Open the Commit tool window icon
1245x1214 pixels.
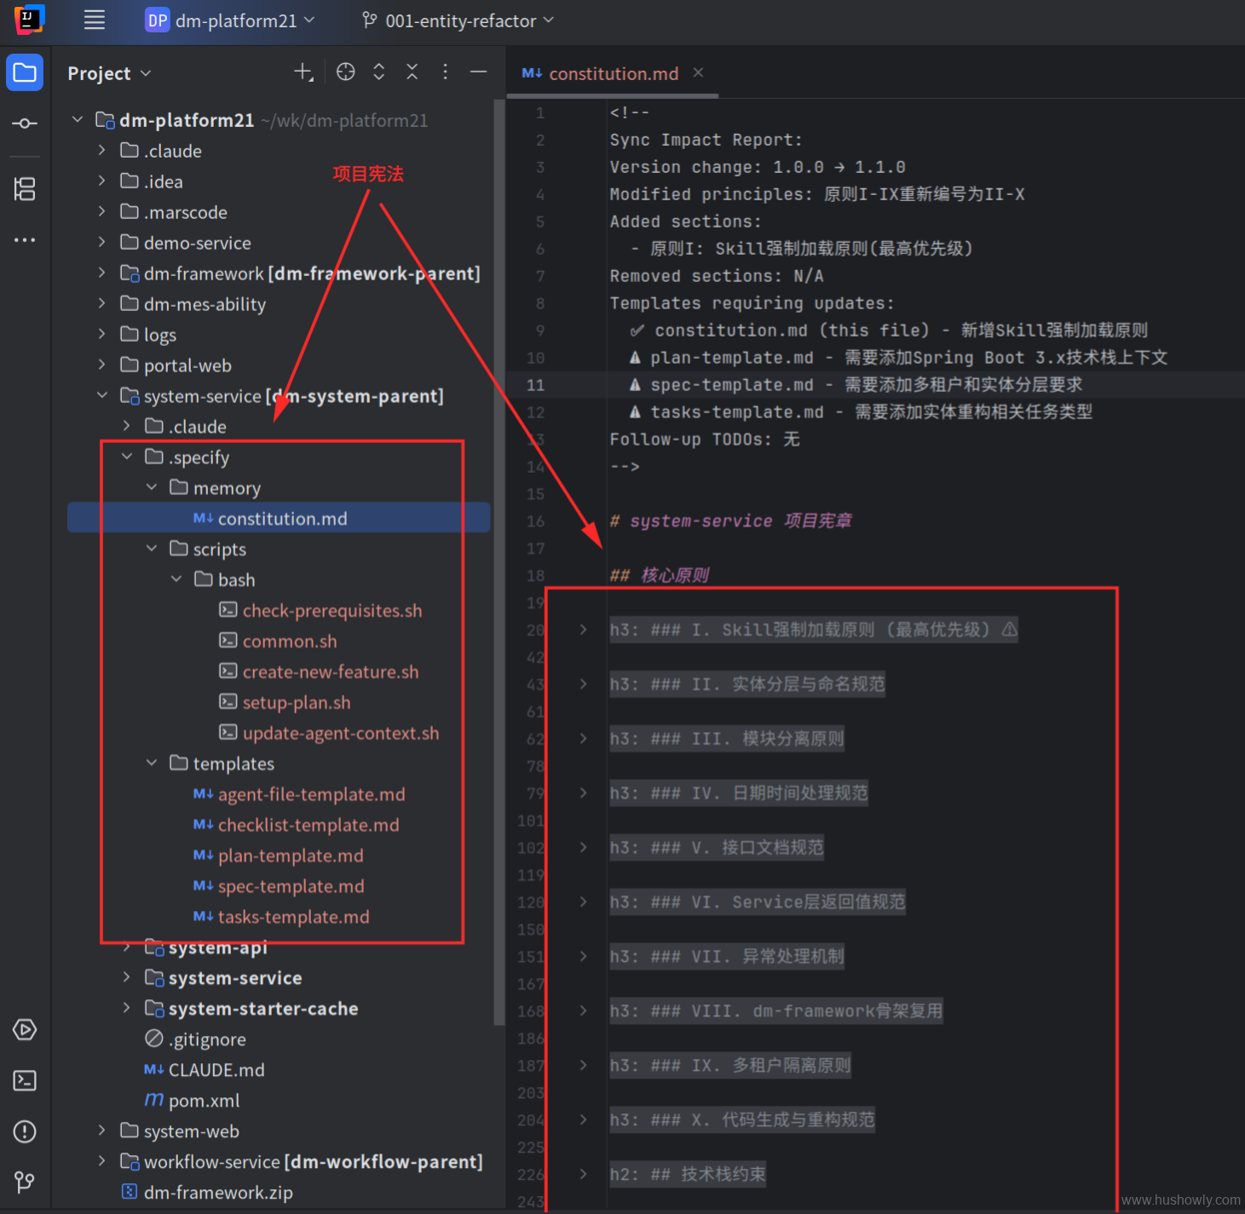[x=25, y=124]
